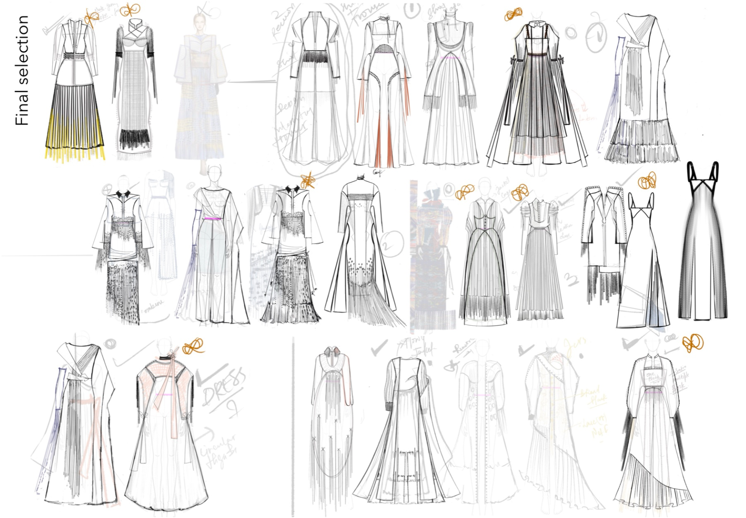The image size is (746, 518).
Task: Select the orange scribble beside the black-collared fringe dress
Action: click(x=308, y=180)
